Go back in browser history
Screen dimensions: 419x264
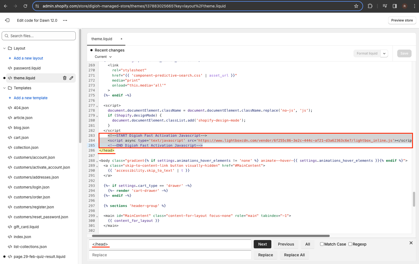tap(6, 6)
